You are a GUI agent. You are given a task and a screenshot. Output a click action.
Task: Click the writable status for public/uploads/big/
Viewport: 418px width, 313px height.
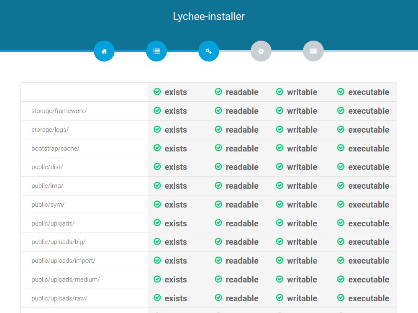pyautogui.click(x=296, y=242)
